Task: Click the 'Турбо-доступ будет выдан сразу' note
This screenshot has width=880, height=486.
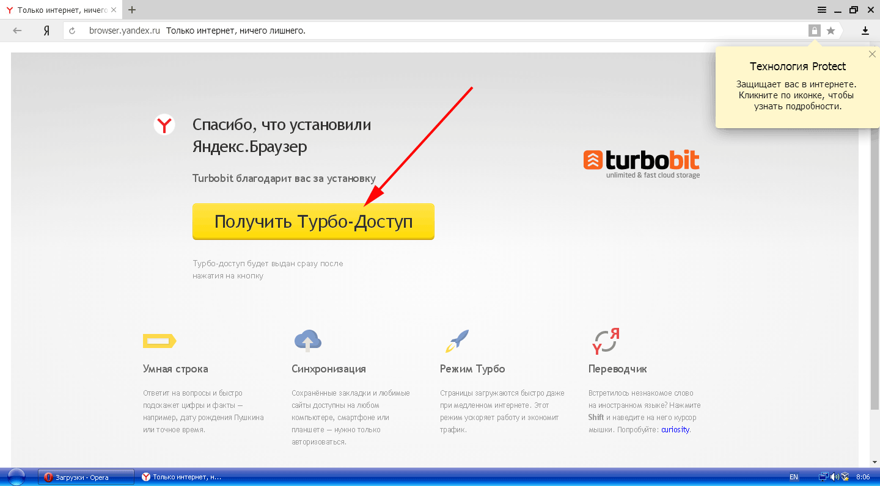Action: [268, 270]
